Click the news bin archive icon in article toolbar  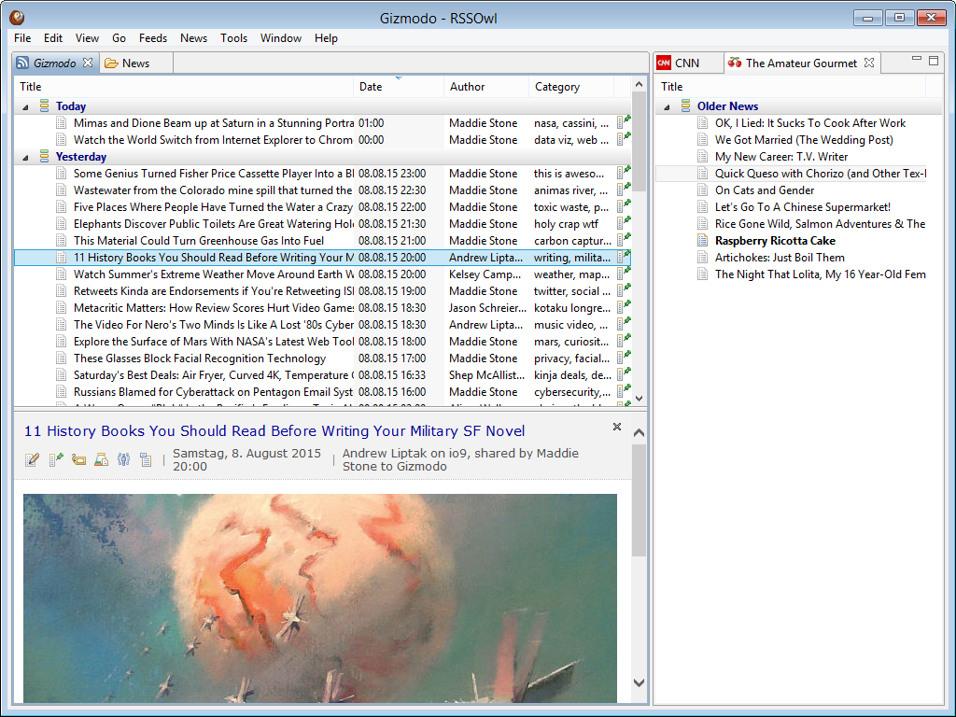[101, 458]
